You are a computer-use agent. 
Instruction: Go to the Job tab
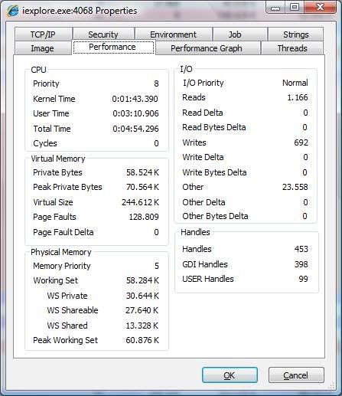point(239,34)
